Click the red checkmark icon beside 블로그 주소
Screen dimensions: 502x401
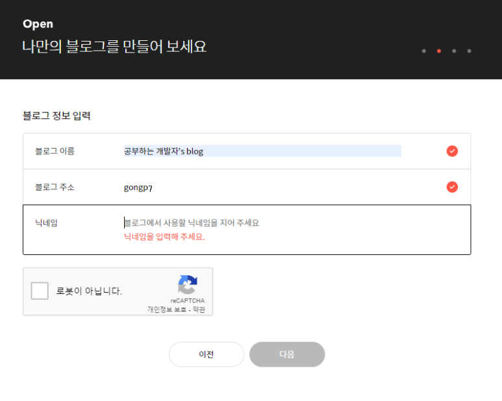pos(452,187)
